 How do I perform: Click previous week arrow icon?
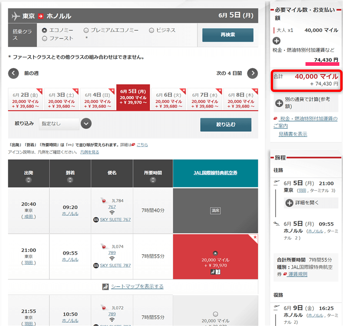coord(14,73)
